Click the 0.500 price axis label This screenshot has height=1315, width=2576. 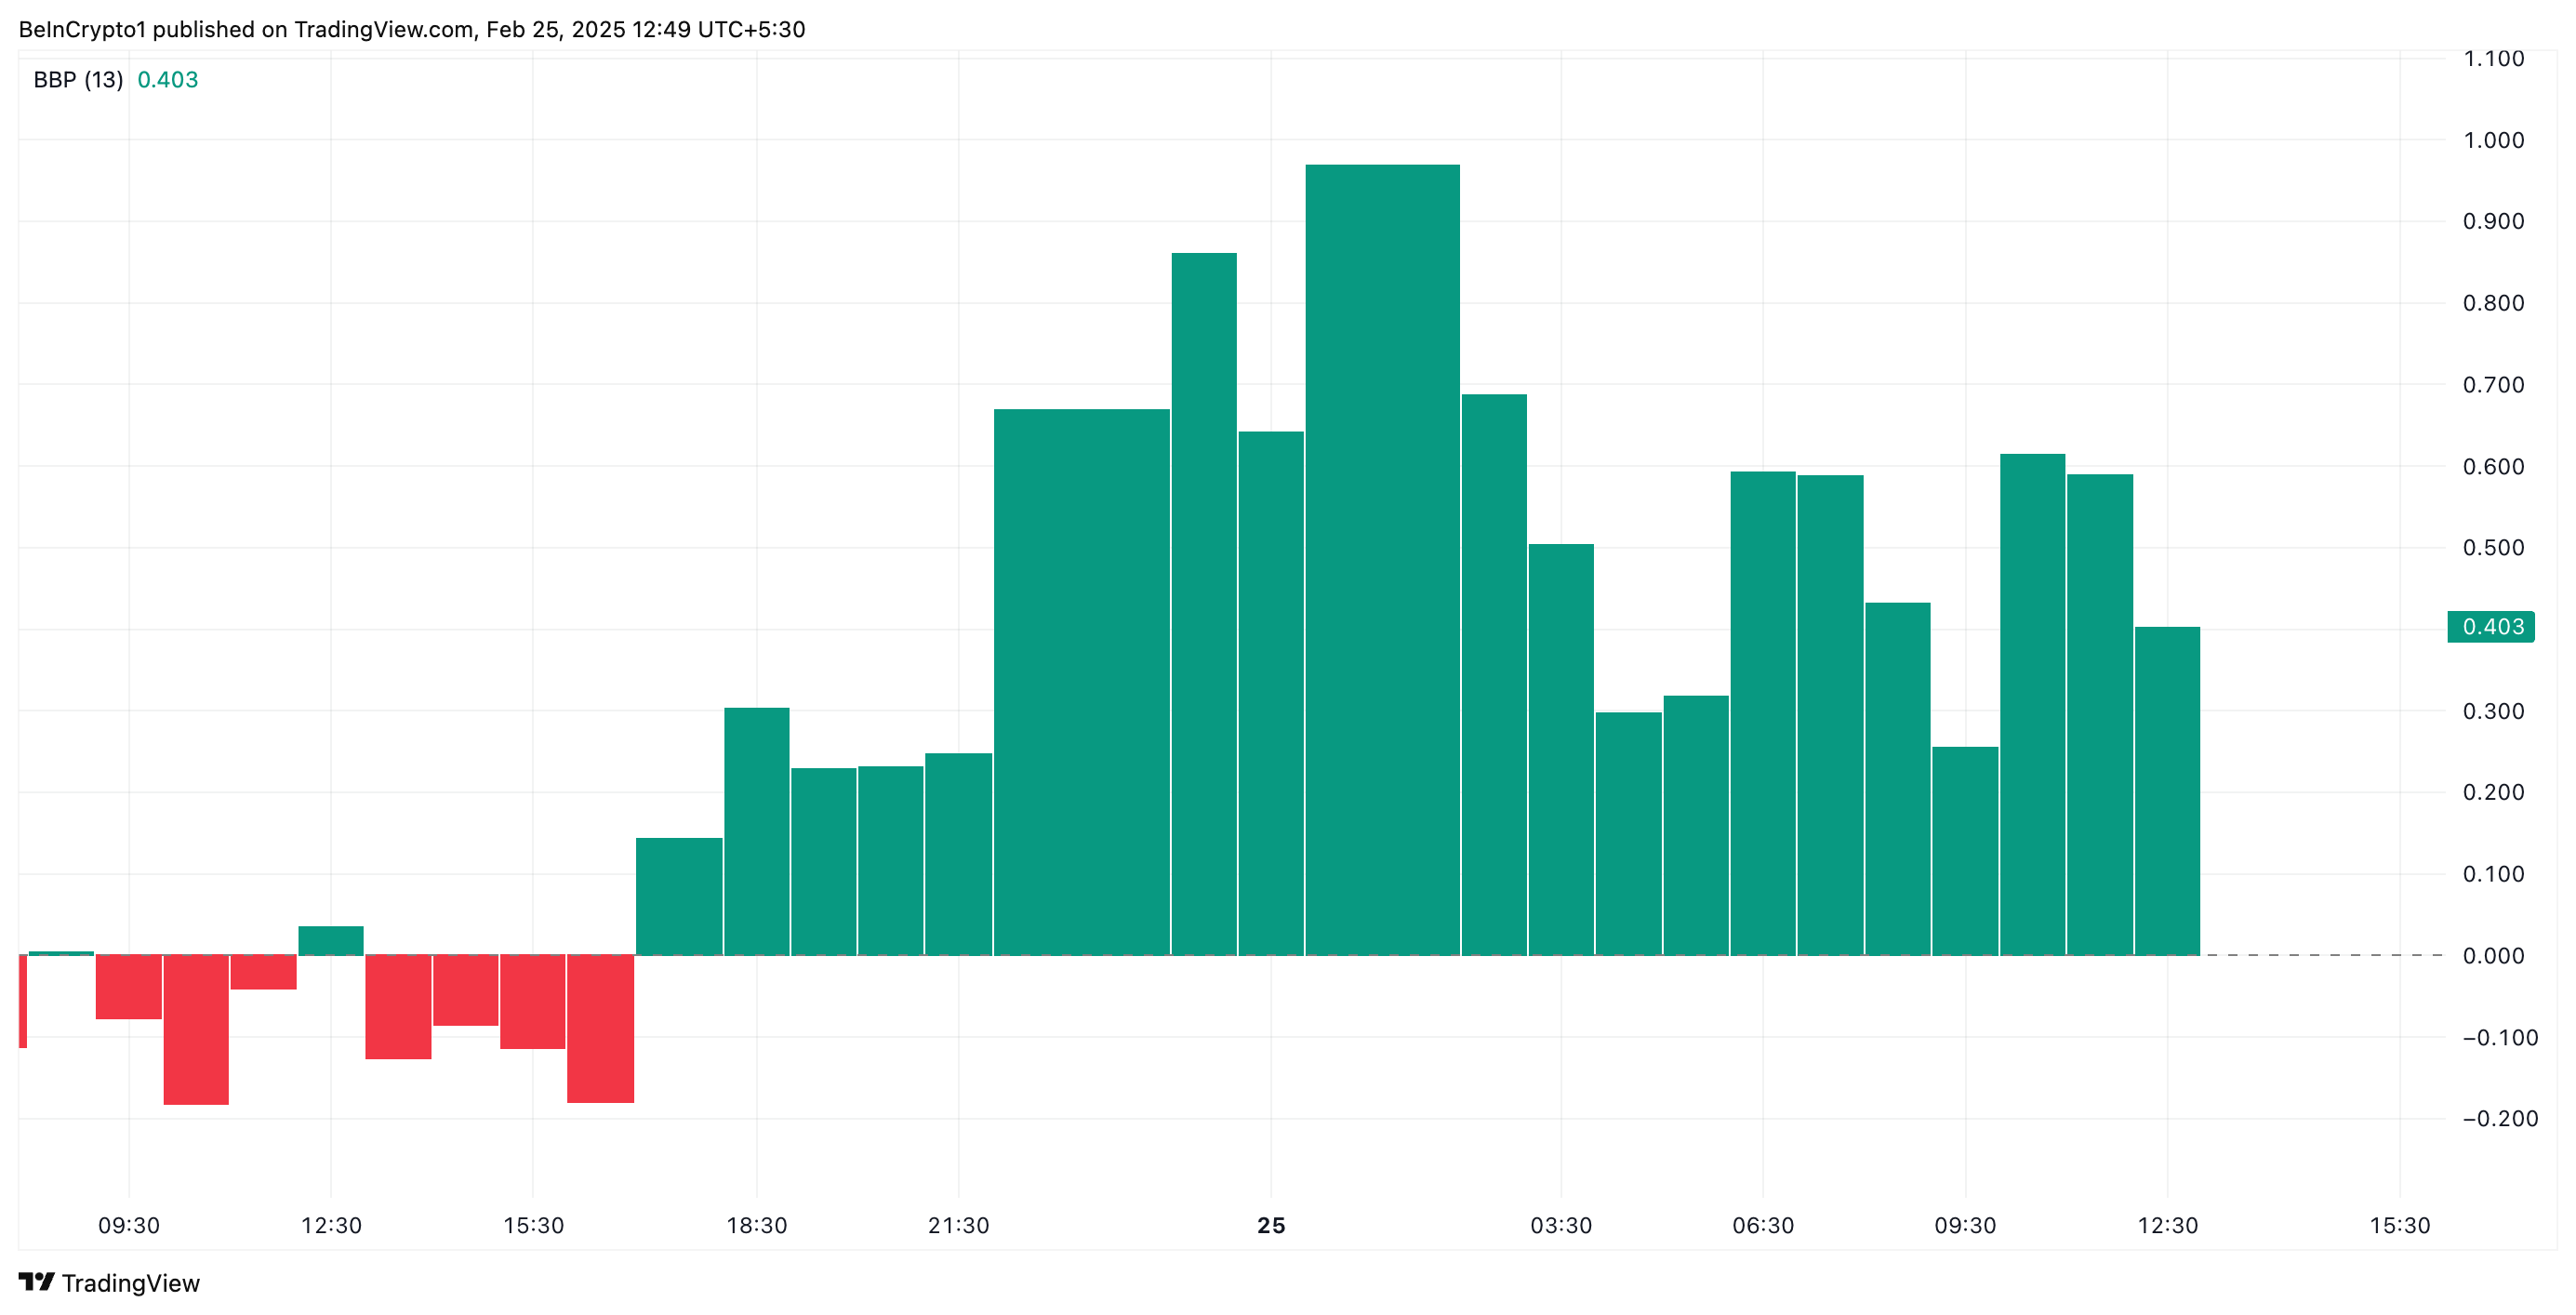(x=2493, y=548)
